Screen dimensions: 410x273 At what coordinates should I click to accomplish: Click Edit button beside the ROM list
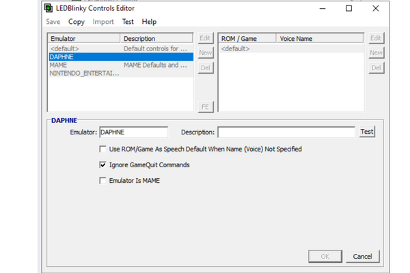click(377, 38)
